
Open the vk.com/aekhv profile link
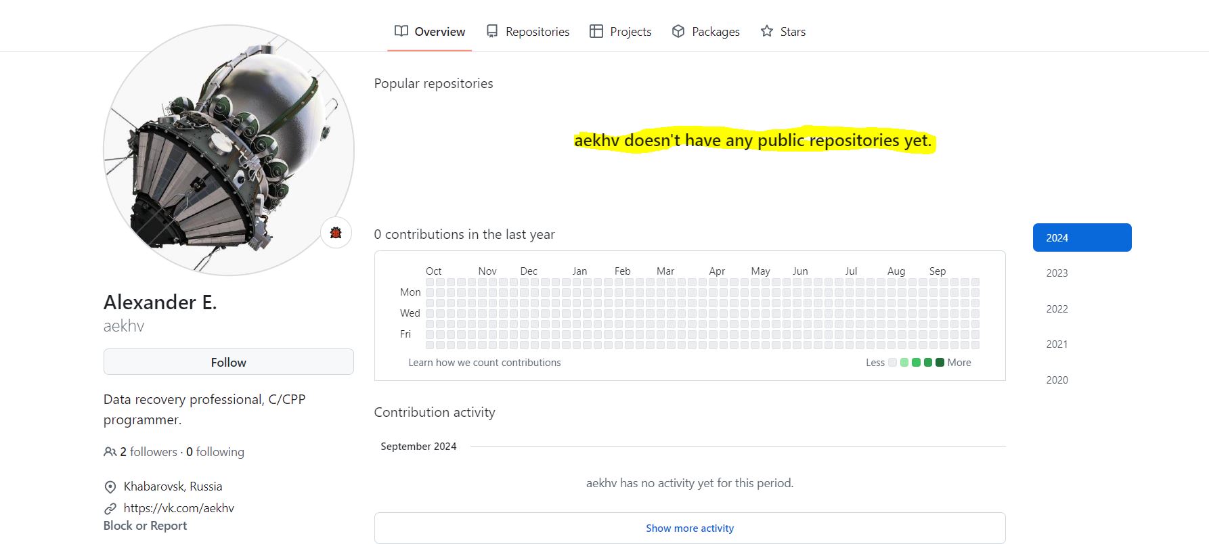[179, 508]
